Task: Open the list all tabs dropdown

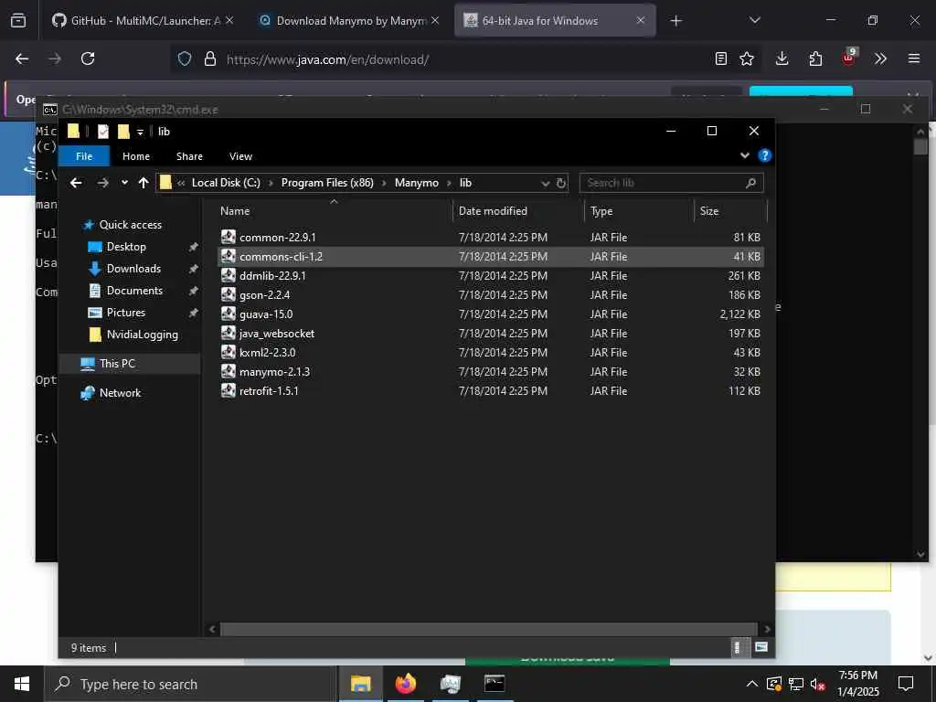Action: coord(754,21)
